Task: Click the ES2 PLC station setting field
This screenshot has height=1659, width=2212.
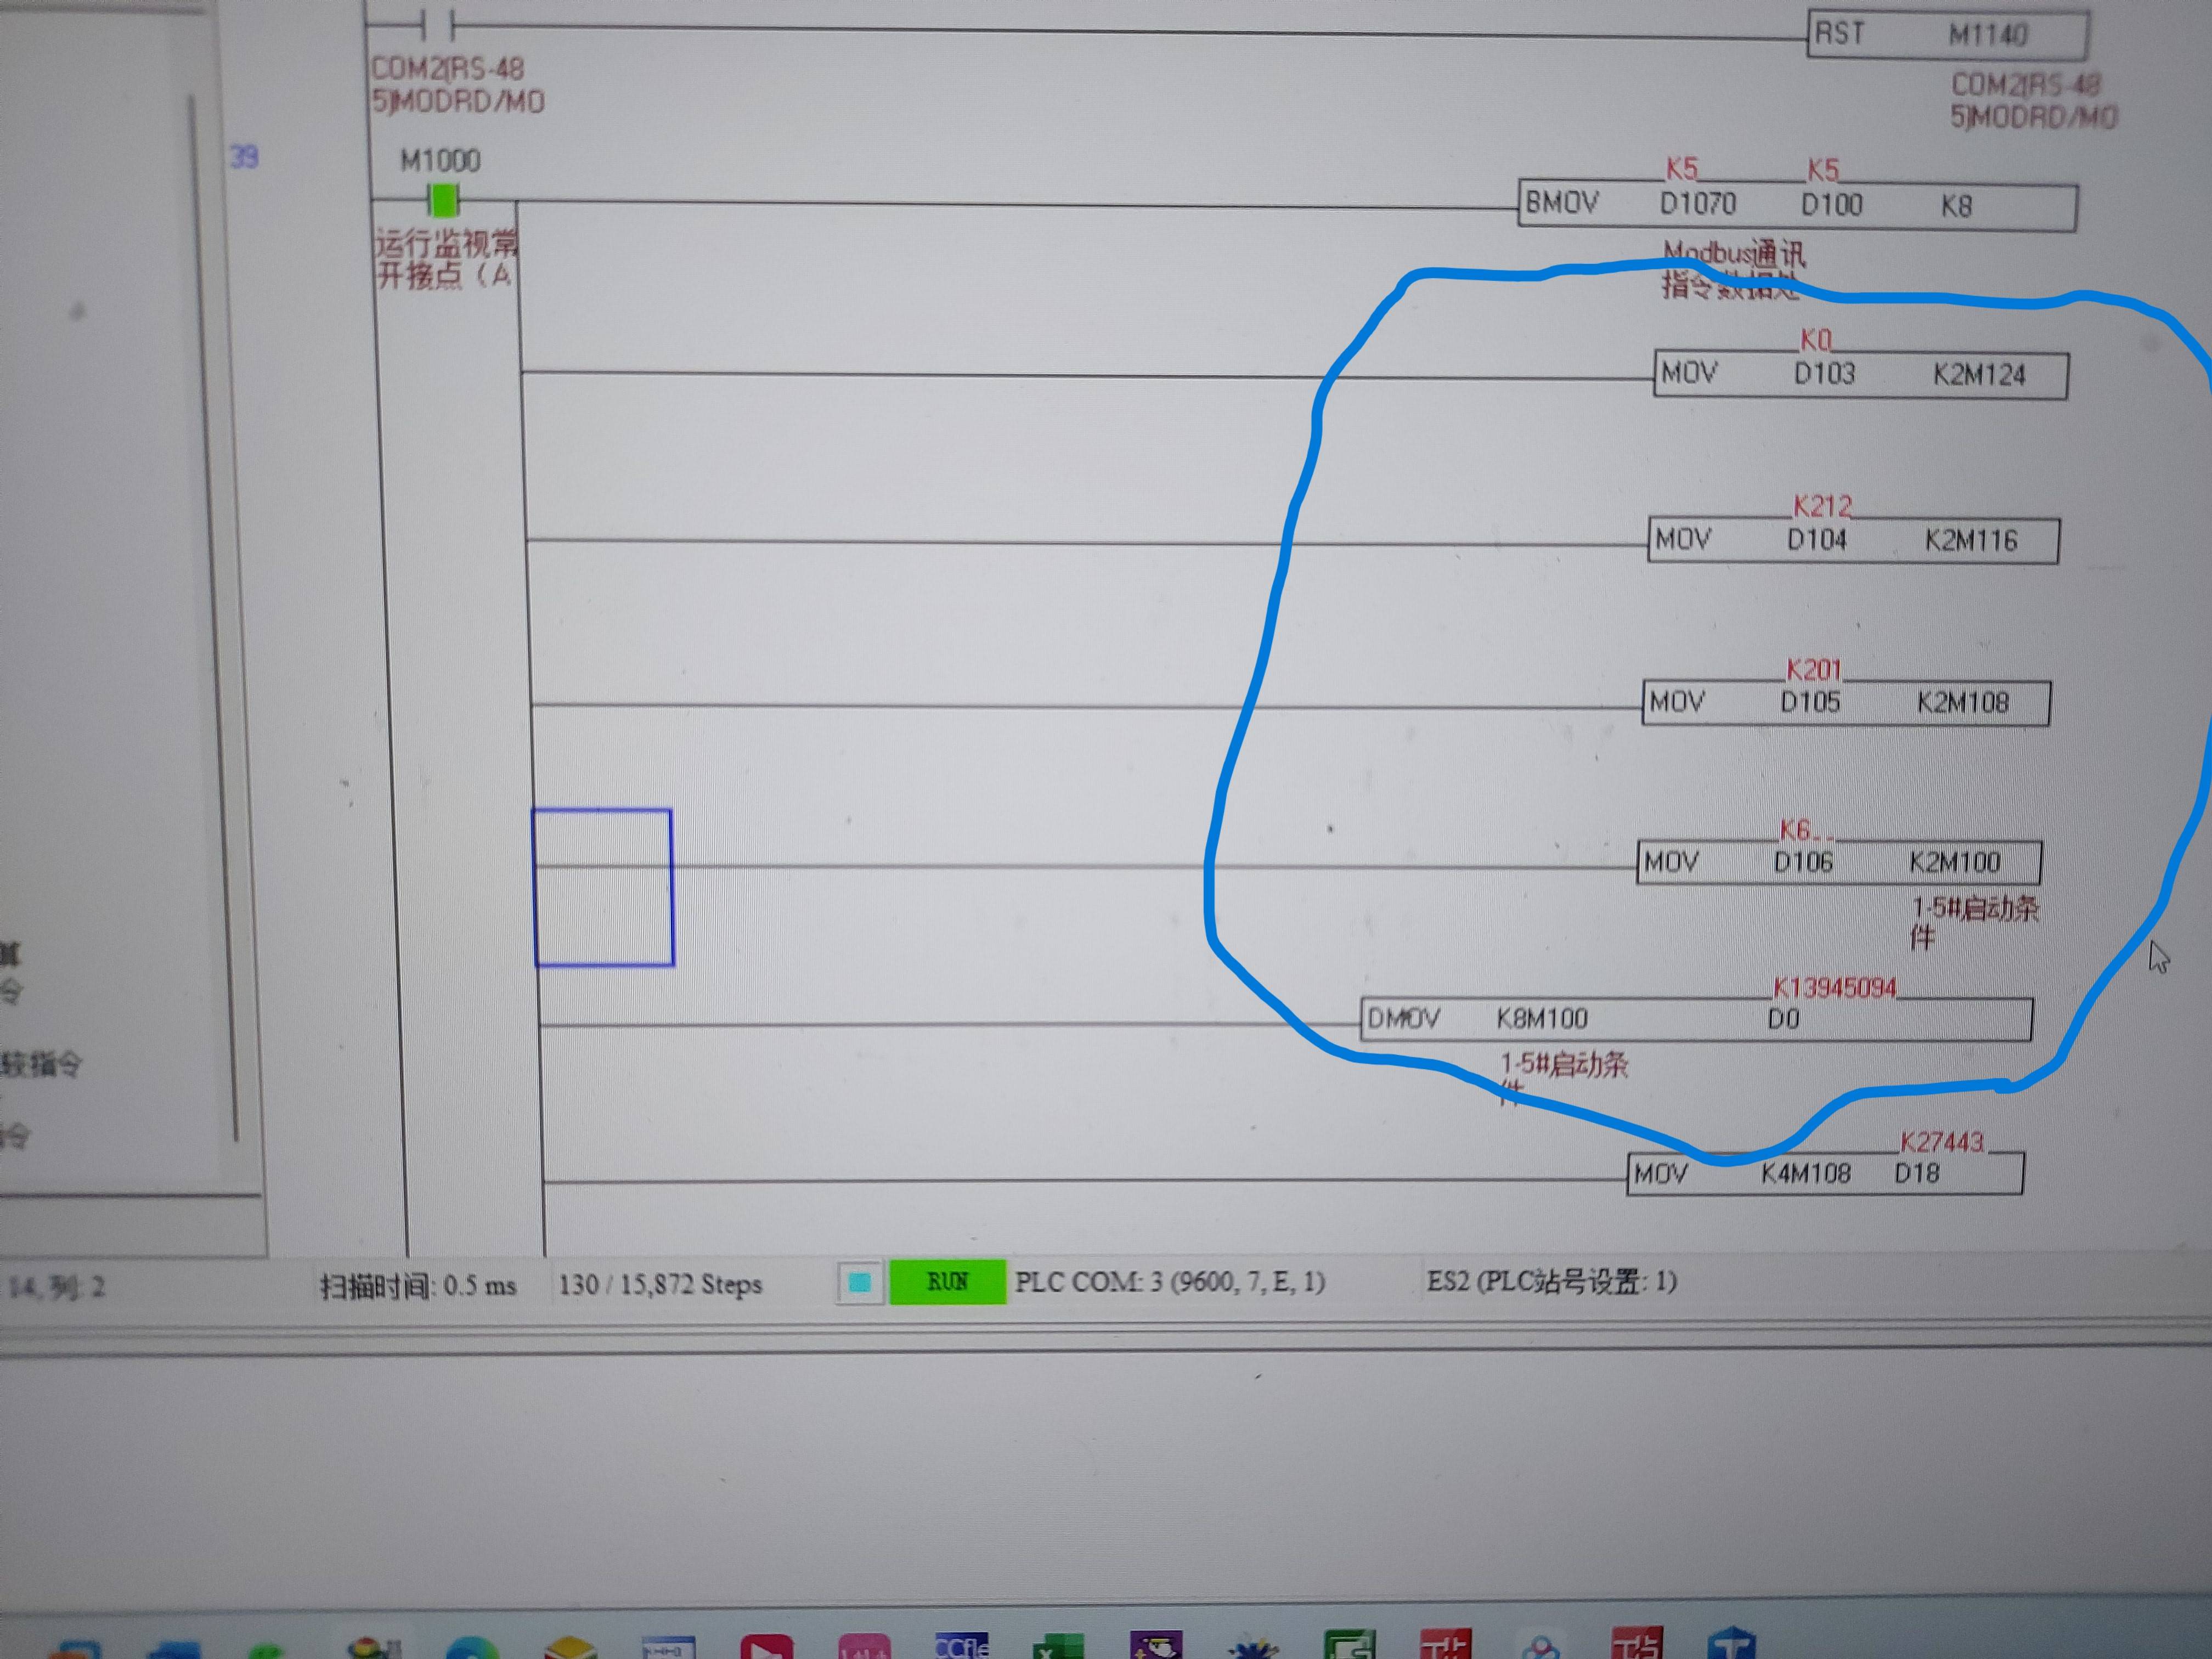Action: (x=1551, y=1281)
